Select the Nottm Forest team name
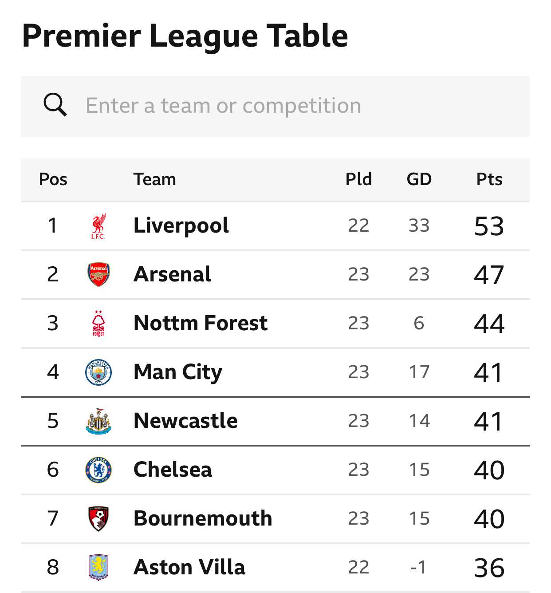551x593 pixels. 201,323
